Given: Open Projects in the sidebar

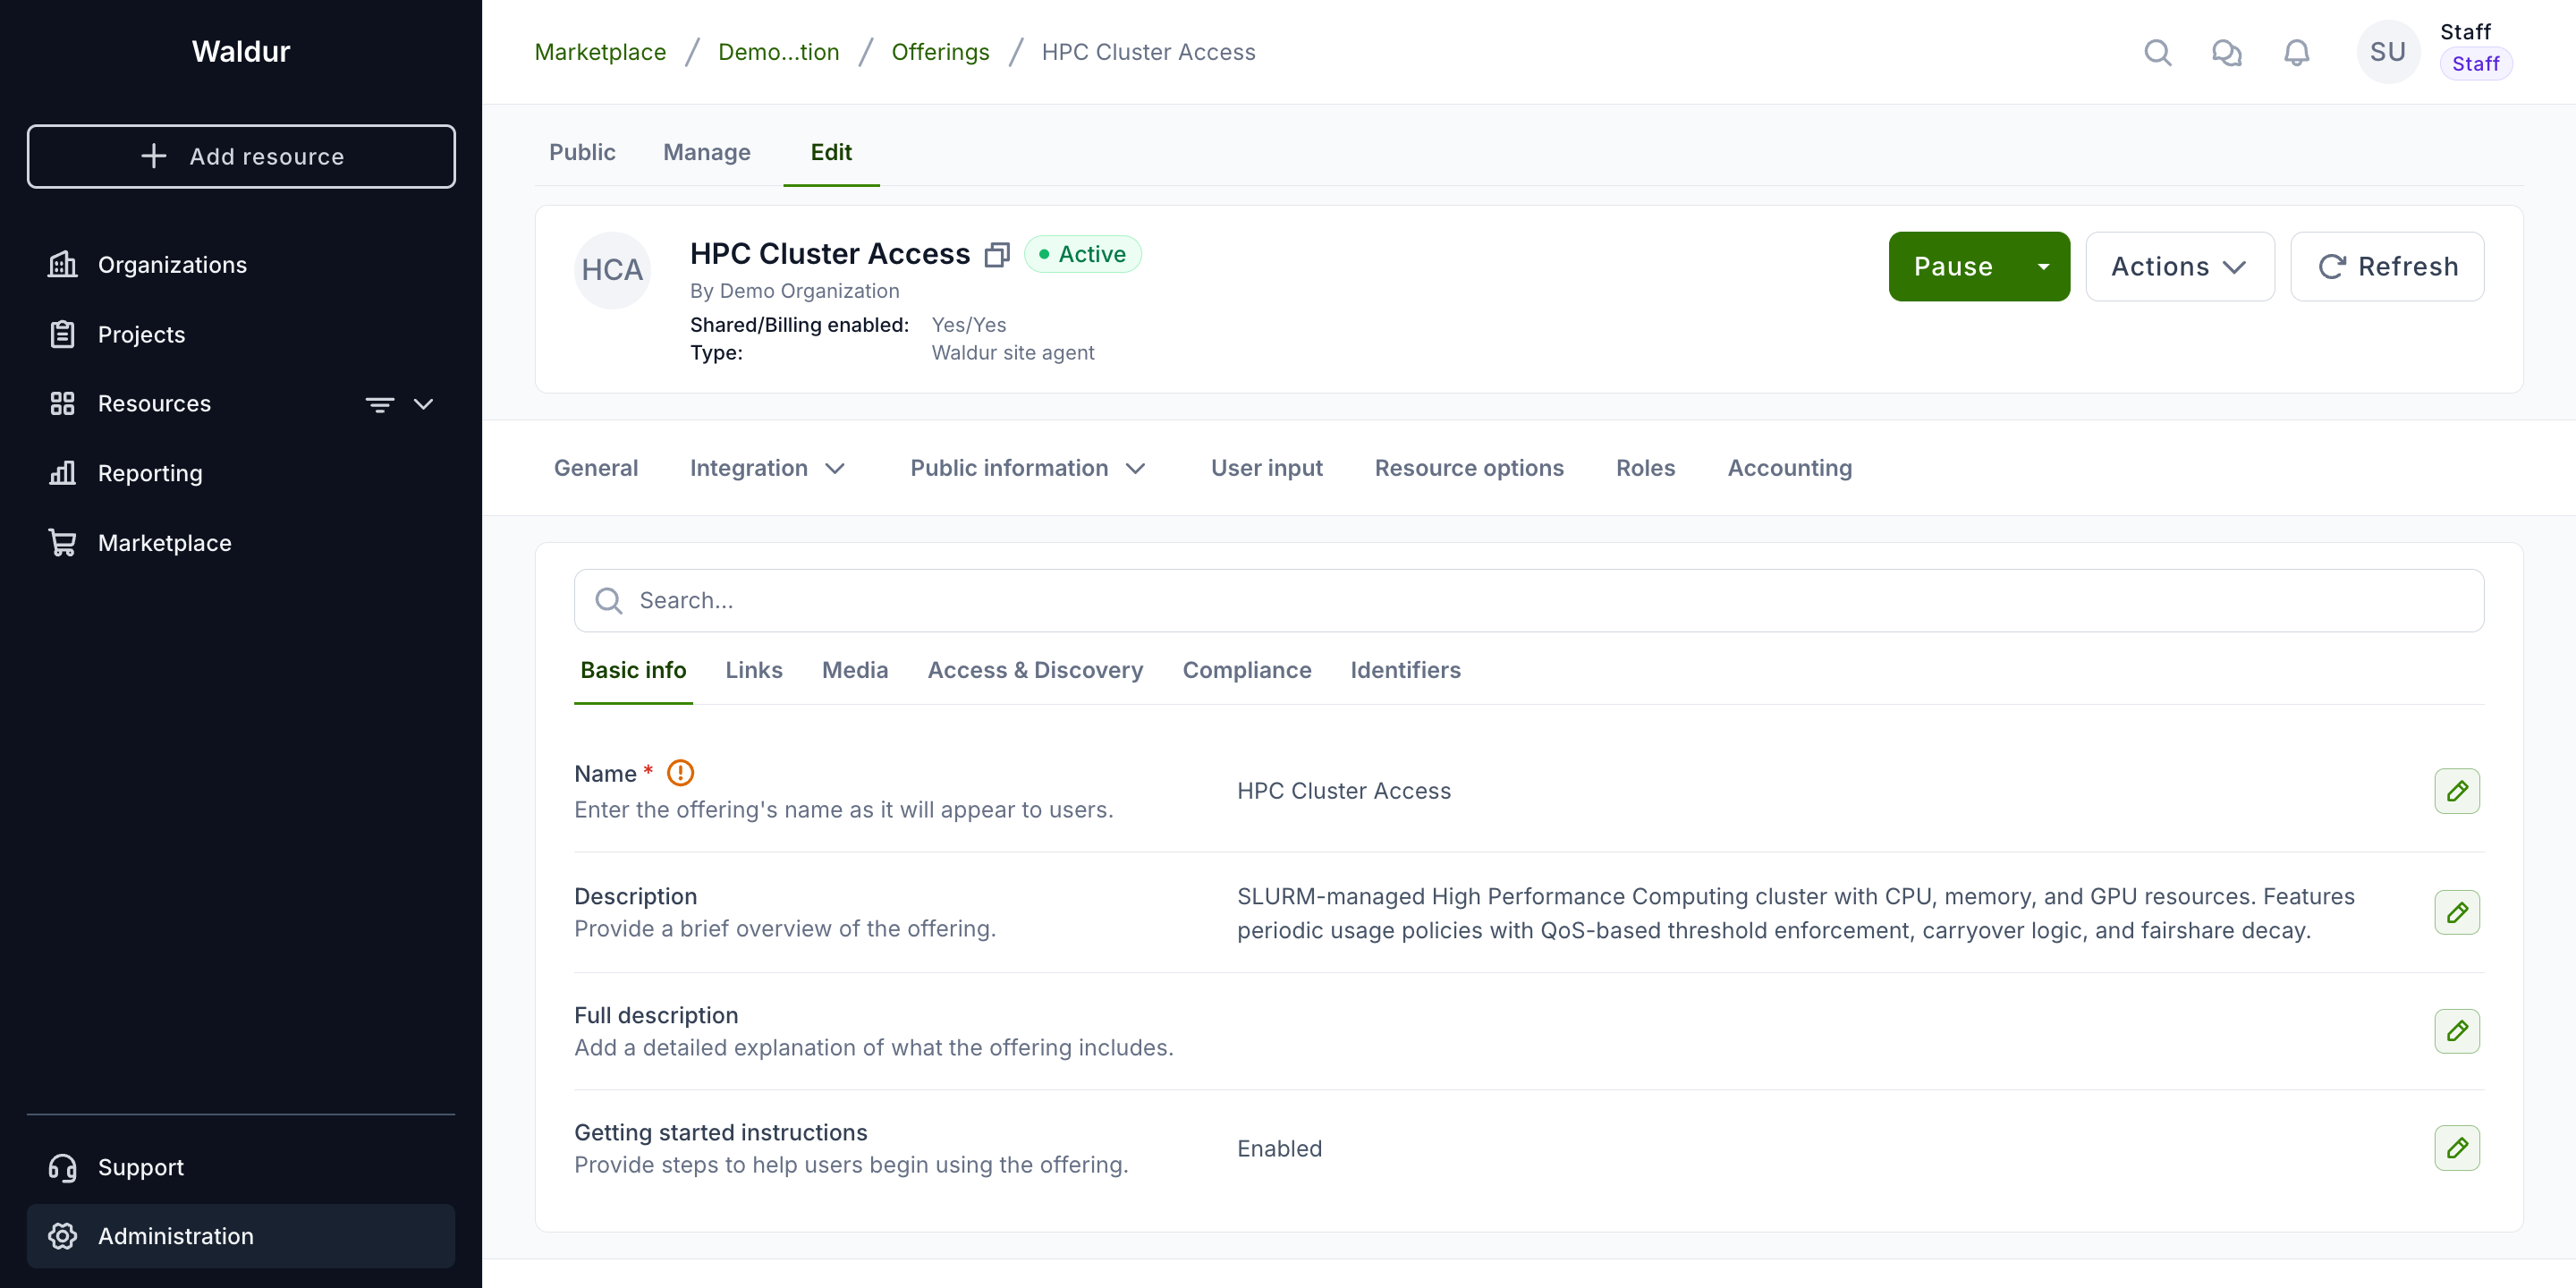Looking at the screenshot, I should pyautogui.click(x=241, y=335).
